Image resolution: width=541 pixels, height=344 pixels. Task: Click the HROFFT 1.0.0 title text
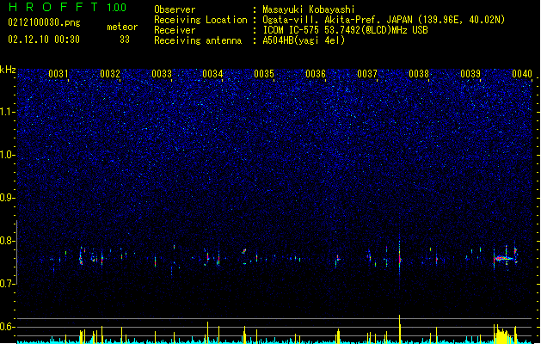(68, 7)
